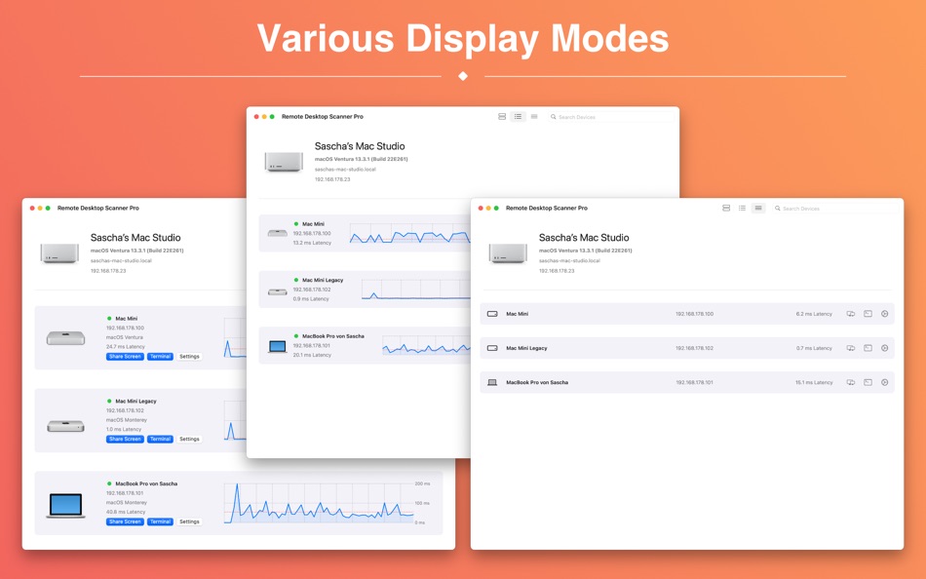Viewport: 926px width, 579px height.
Task: Click settings icon in compact Mac Mini Legacy row
Action: coord(885,348)
